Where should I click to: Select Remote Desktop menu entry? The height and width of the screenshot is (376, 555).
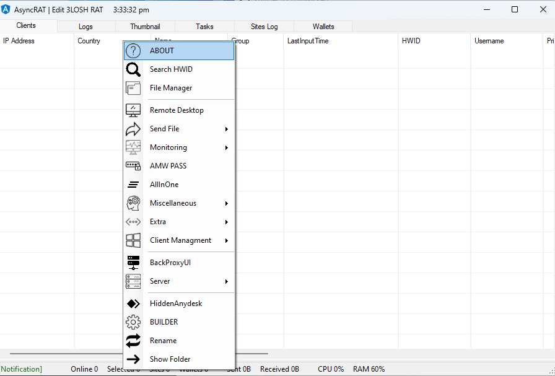pyautogui.click(x=179, y=110)
